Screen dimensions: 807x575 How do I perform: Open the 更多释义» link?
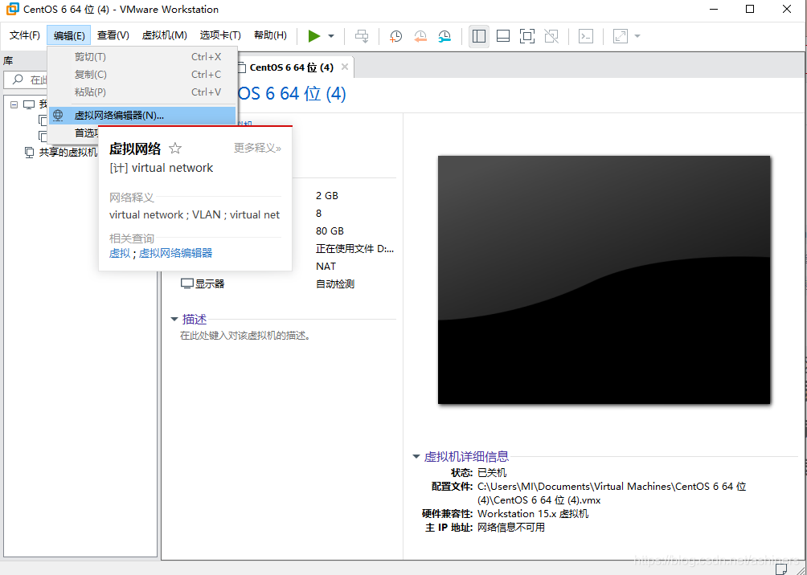tap(258, 148)
